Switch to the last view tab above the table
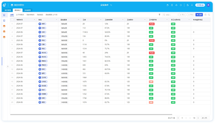Screen dimensions: 215x123 coord(51,15)
